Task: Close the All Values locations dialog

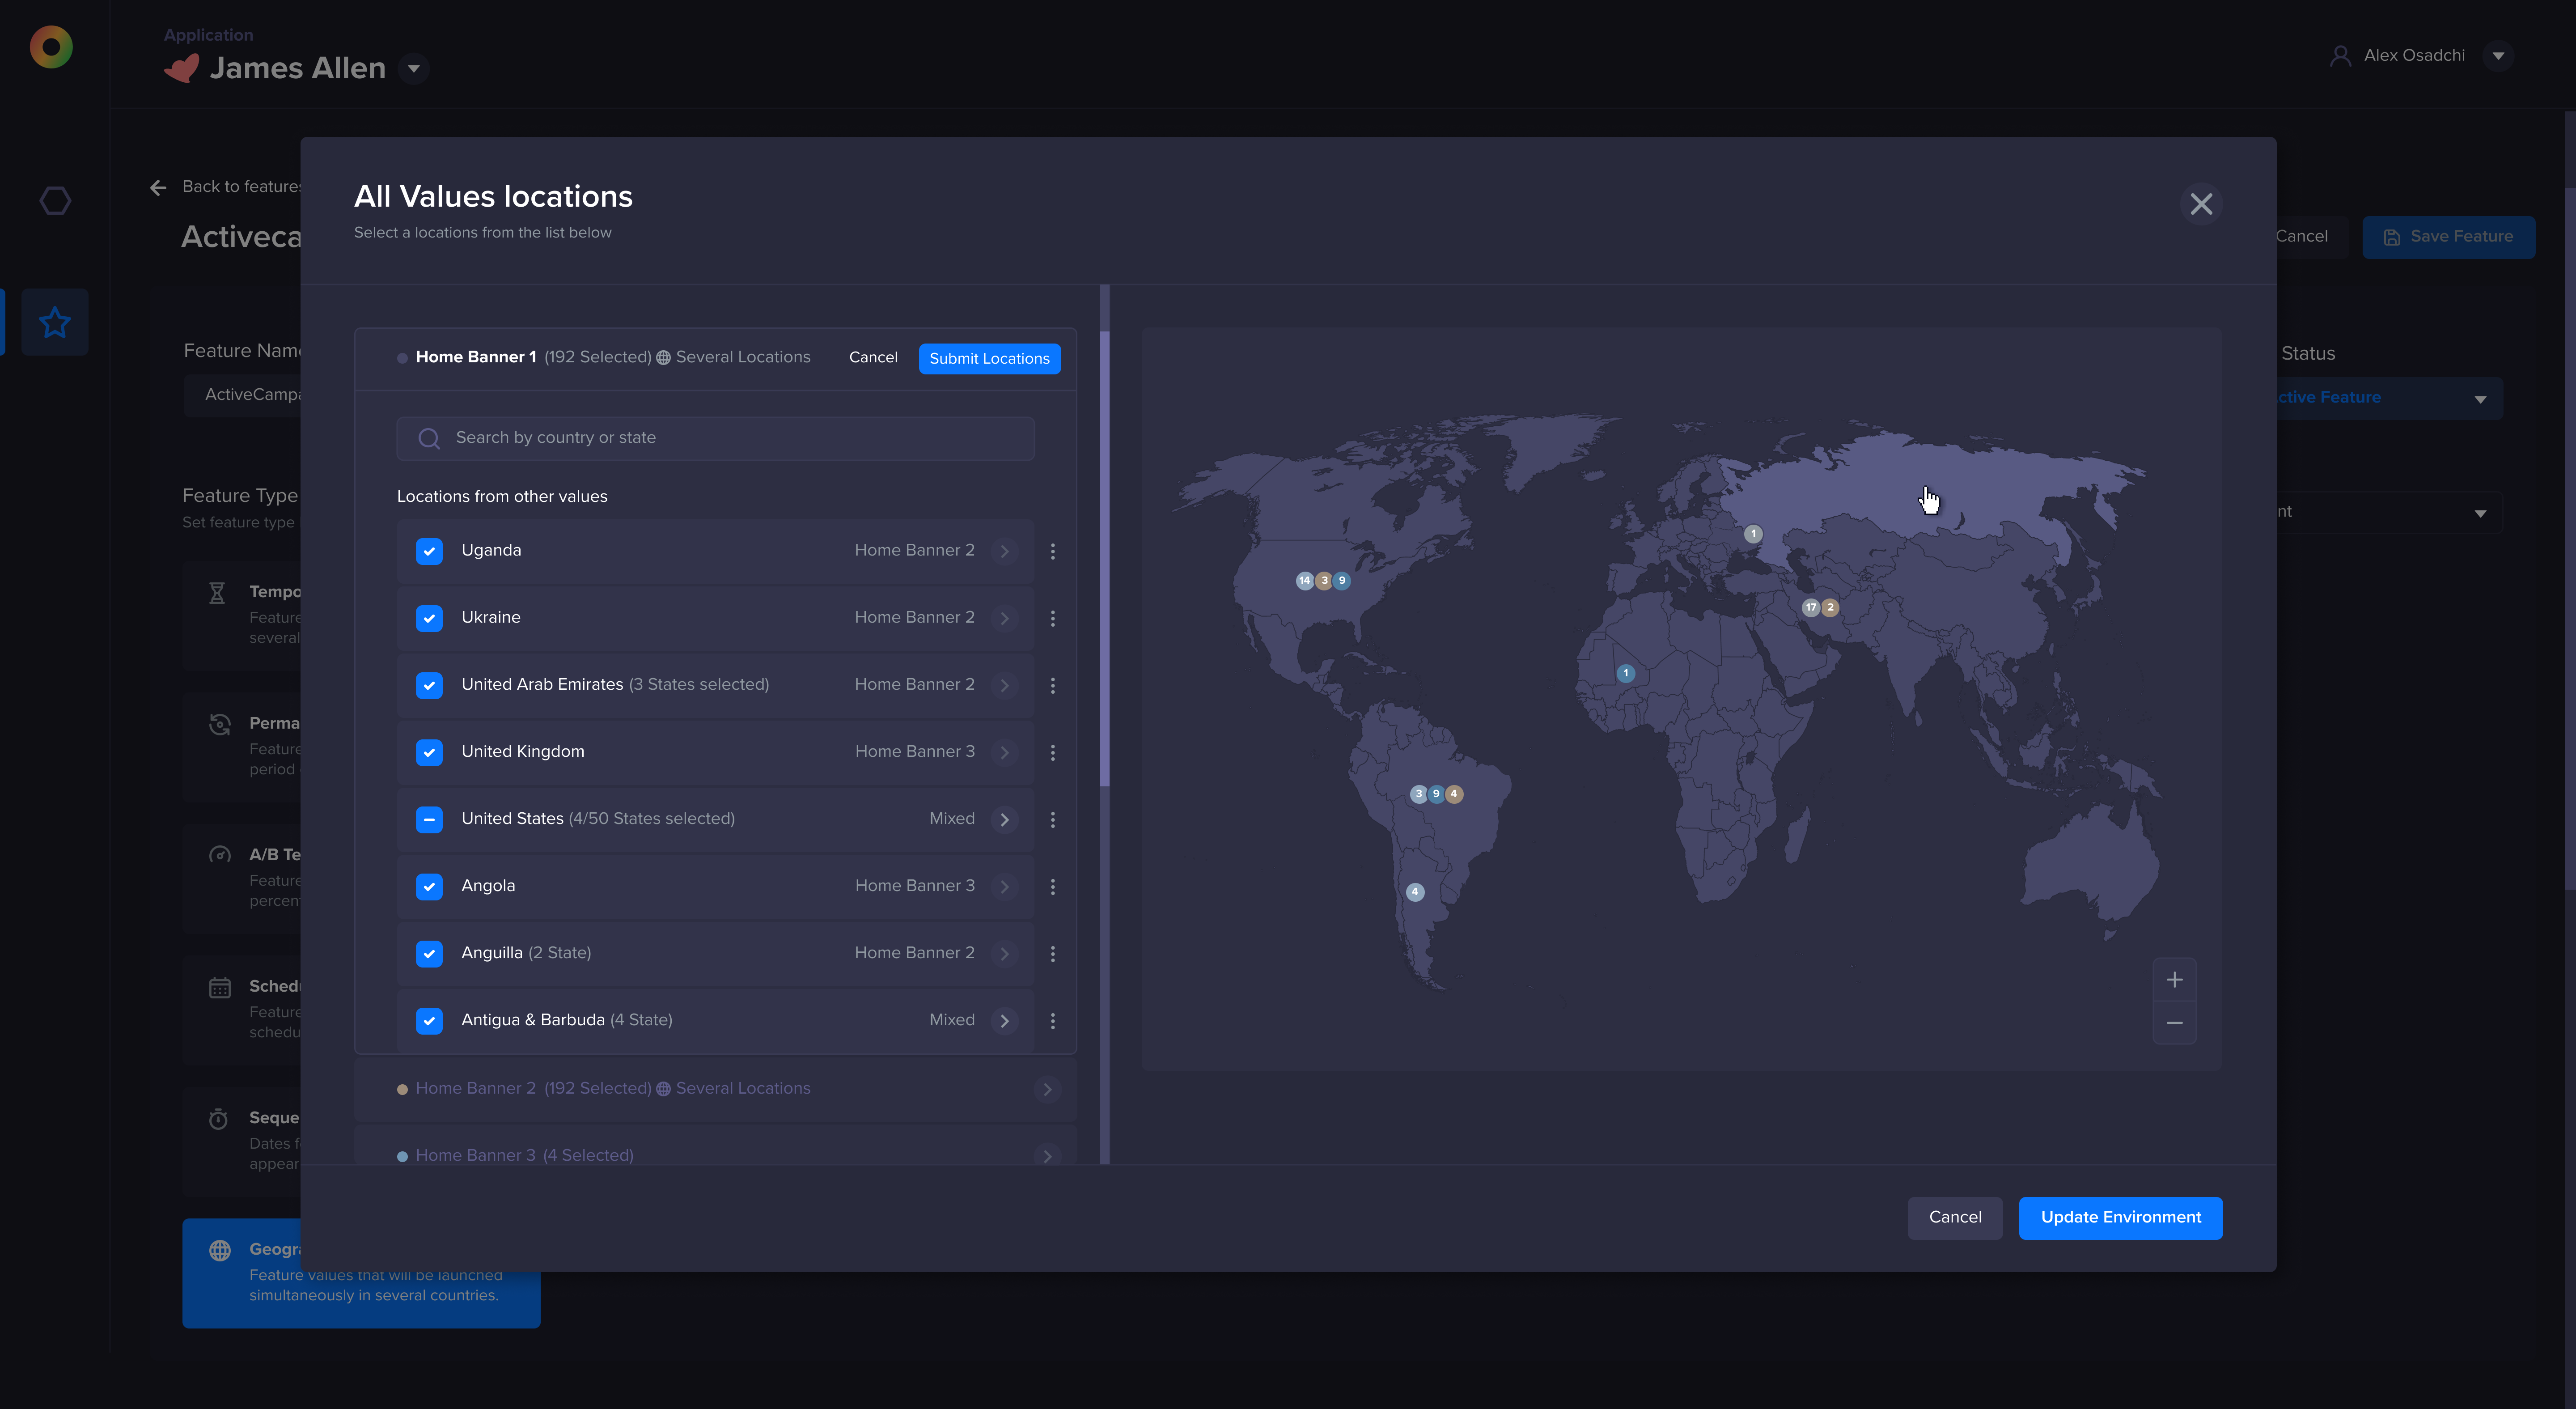Action: tap(2201, 204)
